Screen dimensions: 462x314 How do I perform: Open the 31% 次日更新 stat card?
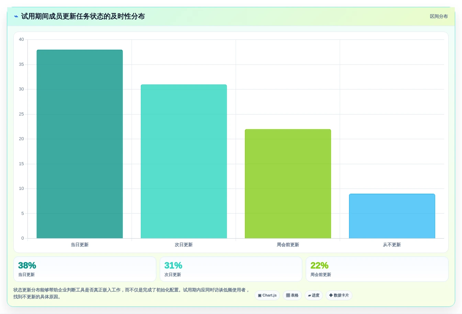231,269
